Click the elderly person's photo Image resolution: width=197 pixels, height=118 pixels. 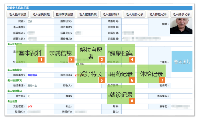[x=181, y=26]
